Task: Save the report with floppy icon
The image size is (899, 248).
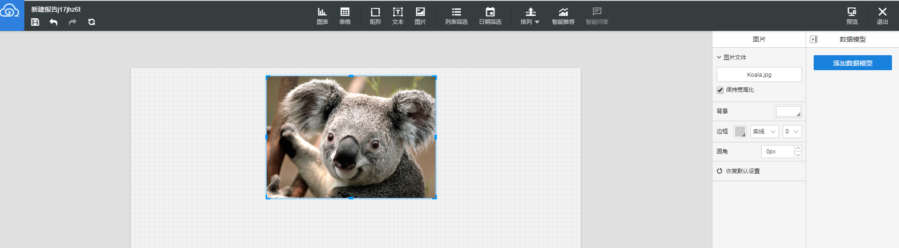Action: (35, 22)
